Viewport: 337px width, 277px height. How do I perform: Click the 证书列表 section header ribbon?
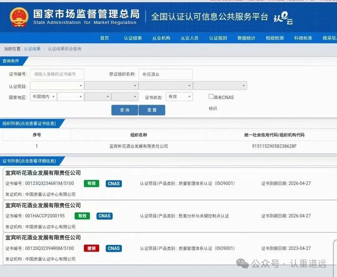pyautogui.click(x=30, y=161)
